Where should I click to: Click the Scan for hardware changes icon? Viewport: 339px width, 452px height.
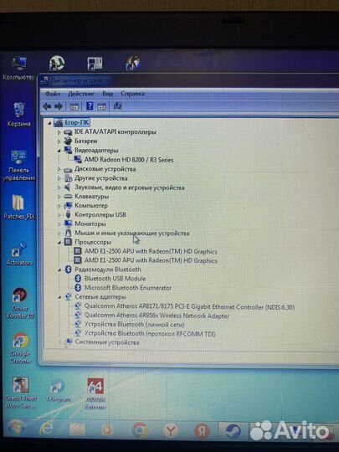117,105
